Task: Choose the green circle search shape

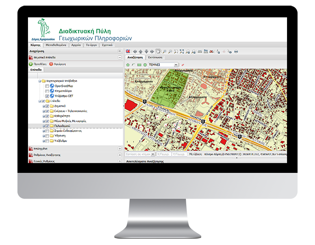Action: [145, 65]
